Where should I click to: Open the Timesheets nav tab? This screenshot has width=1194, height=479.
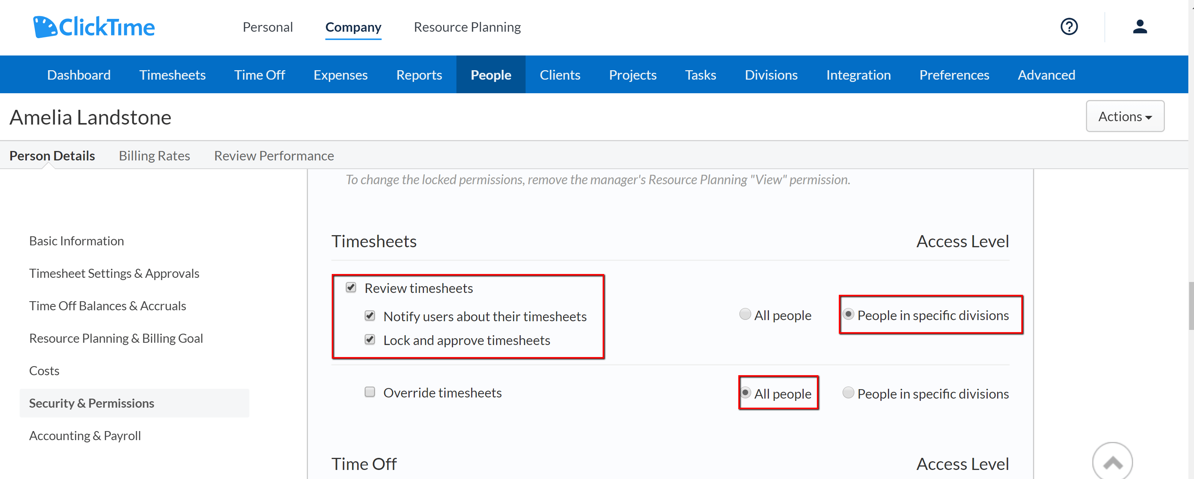(172, 75)
